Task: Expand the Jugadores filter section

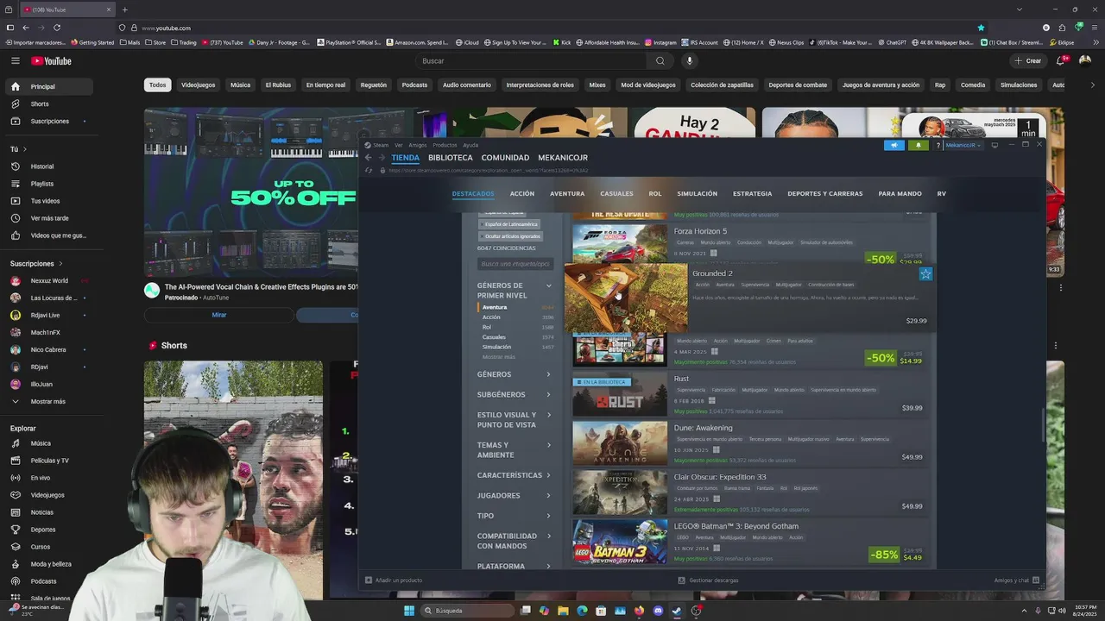Action: 515,496
